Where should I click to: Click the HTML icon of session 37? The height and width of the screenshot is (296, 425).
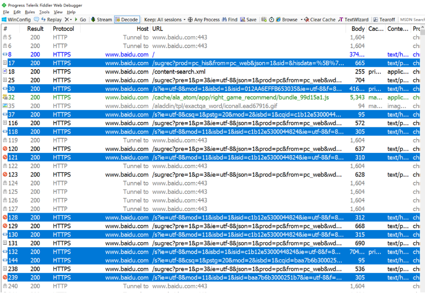[5, 114]
